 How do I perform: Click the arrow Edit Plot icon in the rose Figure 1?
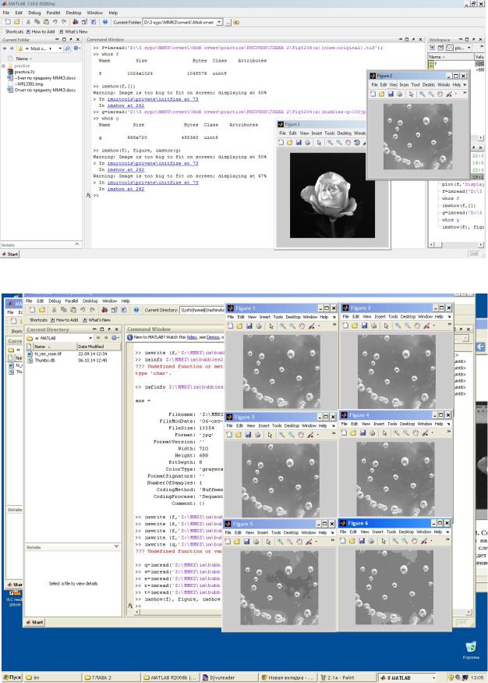320,142
